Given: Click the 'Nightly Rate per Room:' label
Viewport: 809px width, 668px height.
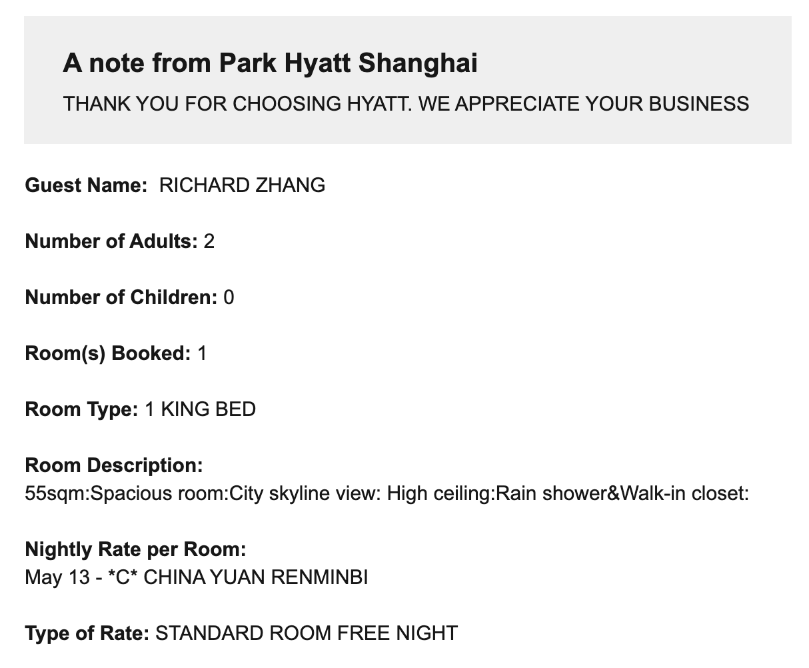Looking at the screenshot, I should [x=136, y=549].
